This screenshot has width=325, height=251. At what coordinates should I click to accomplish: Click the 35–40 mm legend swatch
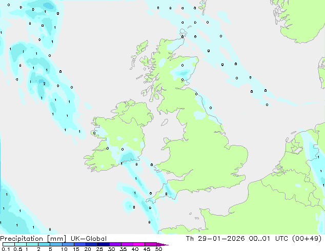click(x=127, y=244)
